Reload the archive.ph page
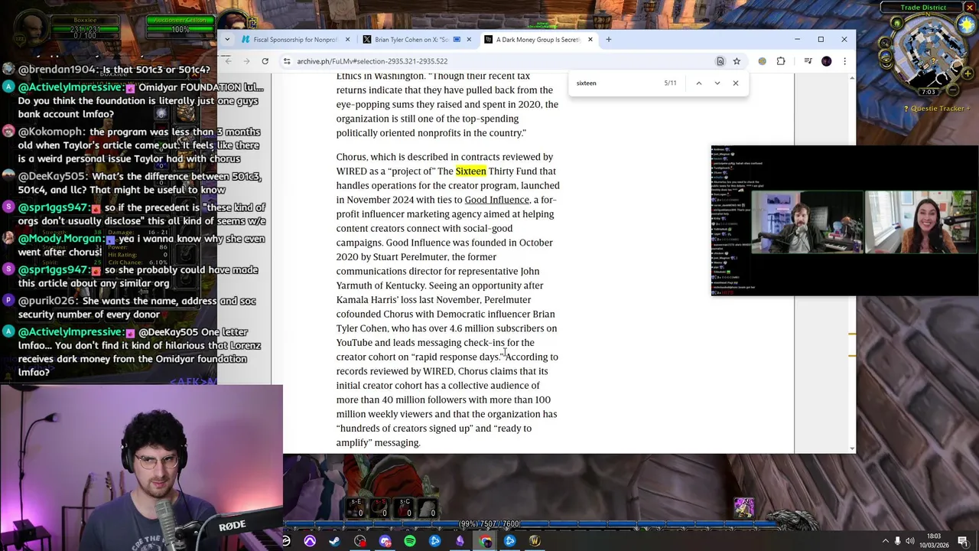Image resolution: width=979 pixels, height=551 pixels. click(265, 61)
